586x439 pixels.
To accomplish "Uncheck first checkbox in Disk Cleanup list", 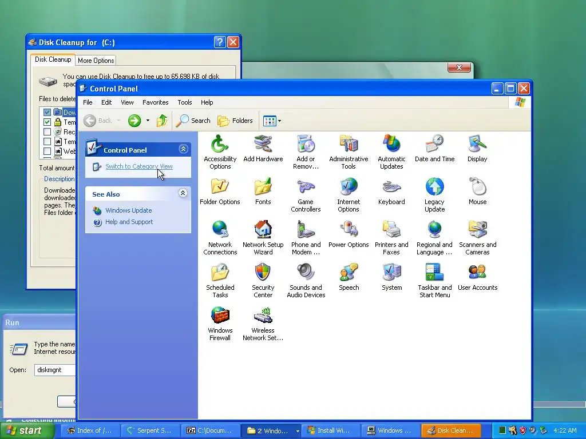I will (x=47, y=112).
